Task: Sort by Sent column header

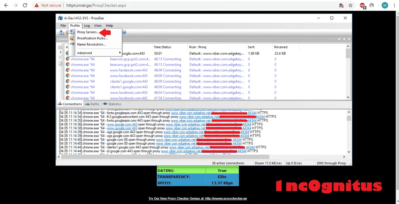Action: (259, 47)
